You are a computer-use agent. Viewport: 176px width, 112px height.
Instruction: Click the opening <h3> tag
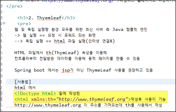coord(23,18)
